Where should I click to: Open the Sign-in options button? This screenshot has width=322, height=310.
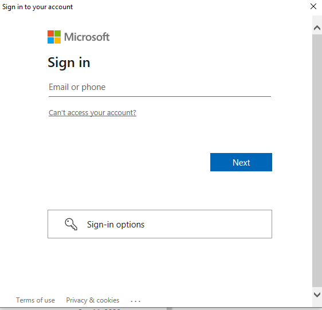pos(160,224)
